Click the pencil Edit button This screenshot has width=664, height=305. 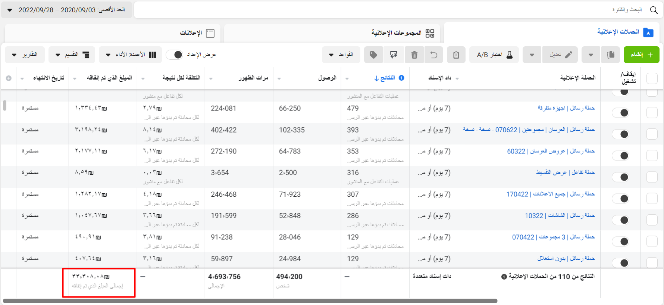point(560,55)
